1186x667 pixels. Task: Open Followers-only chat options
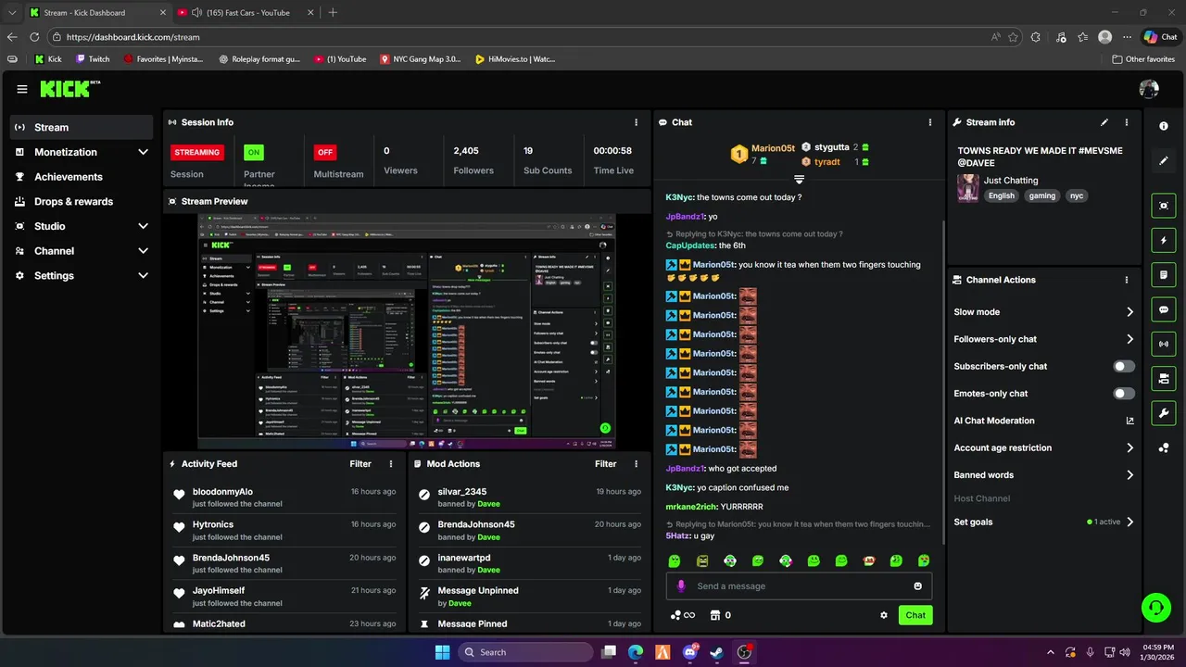pos(1044,339)
